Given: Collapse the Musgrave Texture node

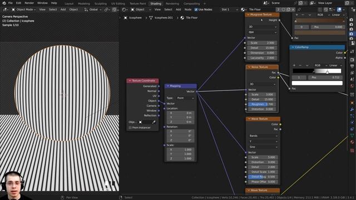Looking at the screenshot, I should [x=248, y=14].
